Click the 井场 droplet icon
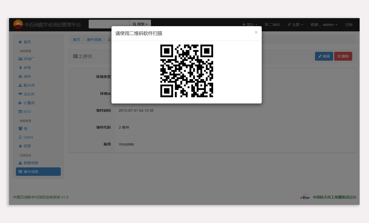This screenshot has width=369, height=223. [x=20, y=68]
